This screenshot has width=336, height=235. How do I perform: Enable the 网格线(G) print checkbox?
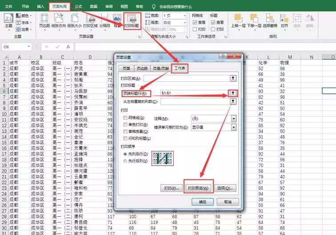tap(125, 118)
